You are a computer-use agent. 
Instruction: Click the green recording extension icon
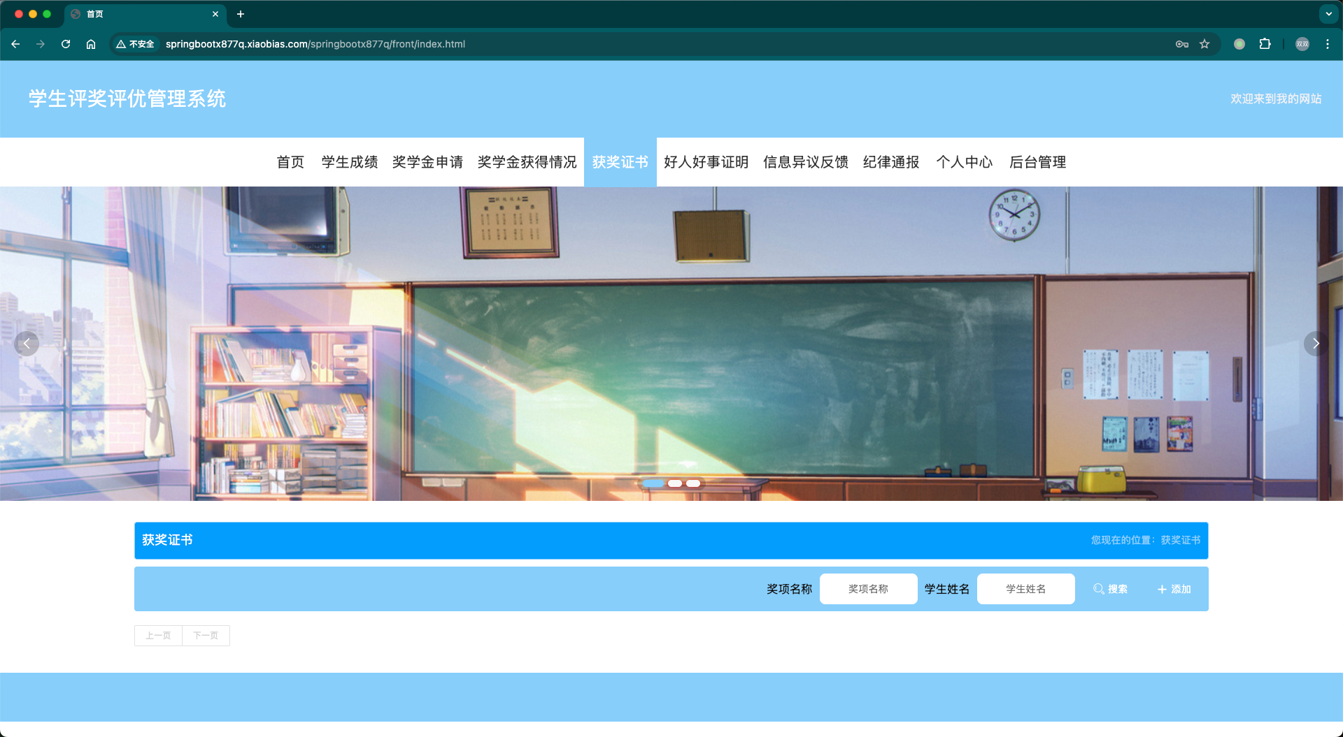tap(1239, 44)
